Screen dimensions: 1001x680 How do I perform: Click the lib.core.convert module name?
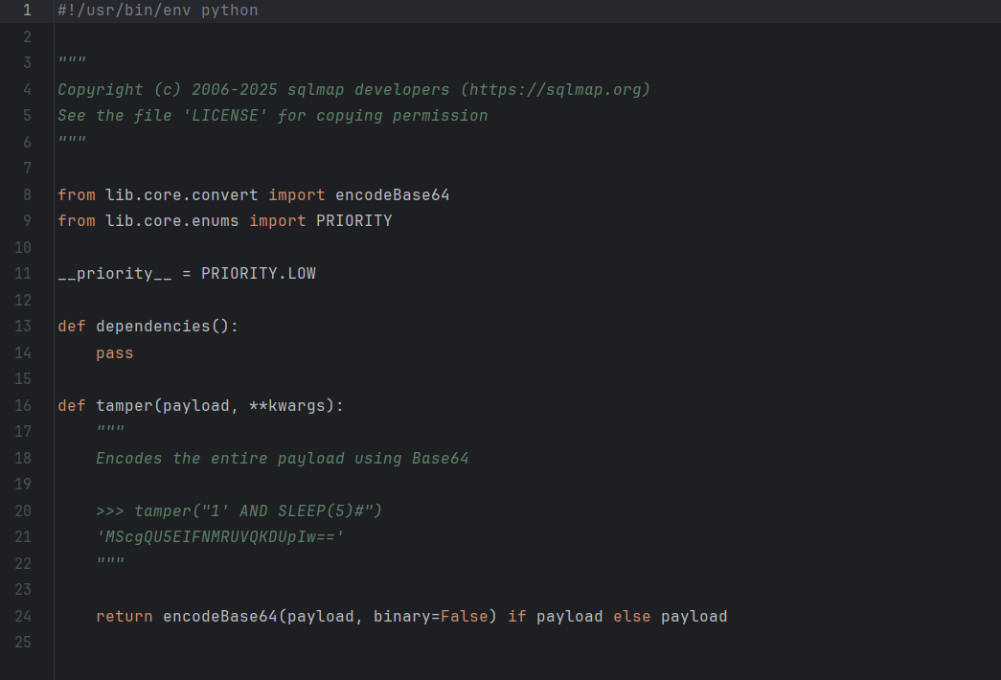click(x=181, y=194)
